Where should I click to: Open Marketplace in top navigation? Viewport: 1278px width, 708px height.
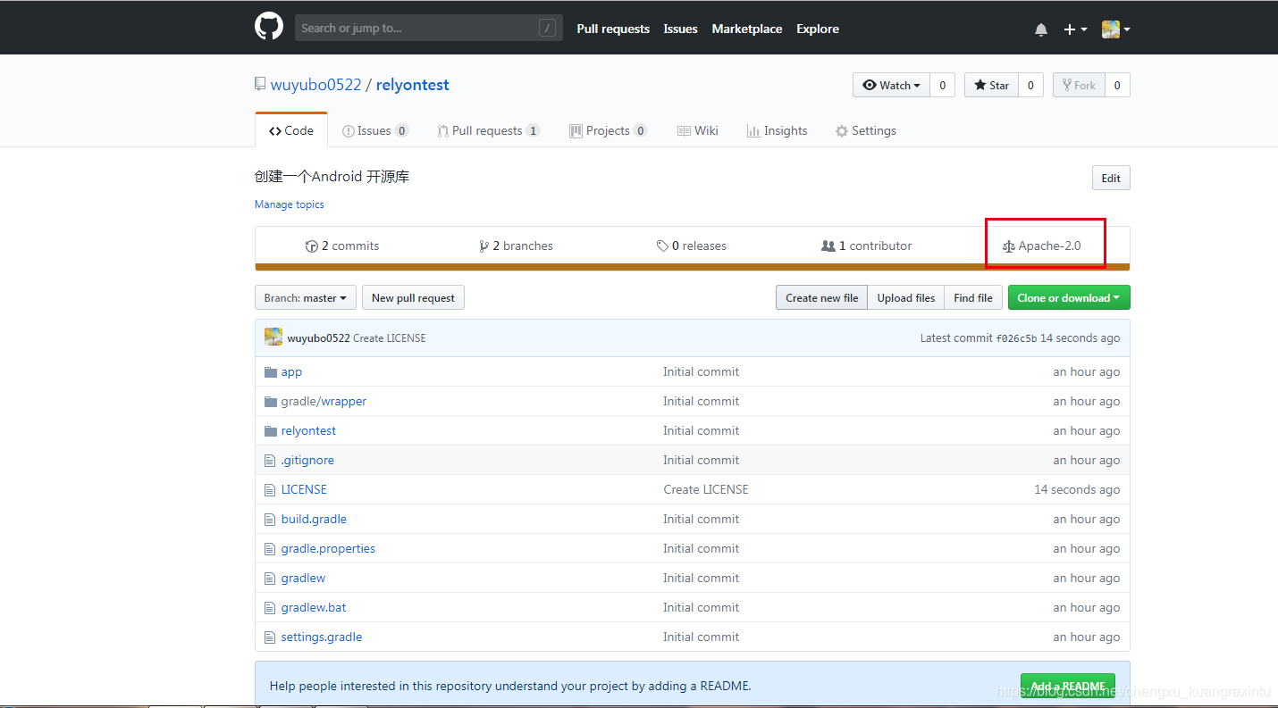[x=747, y=29]
